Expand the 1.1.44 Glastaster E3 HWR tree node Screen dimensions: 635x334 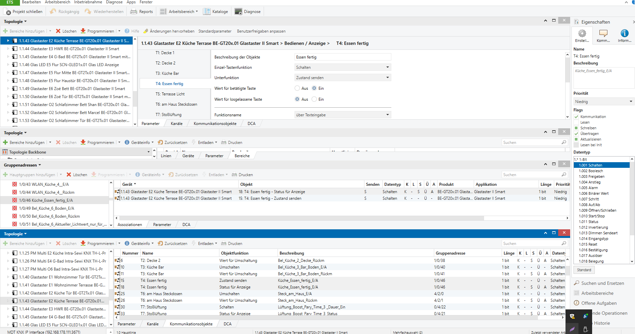pyautogui.click(x=8, y=49)
